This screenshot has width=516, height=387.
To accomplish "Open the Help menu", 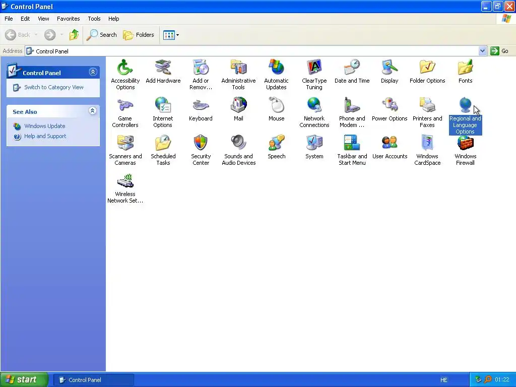I will 113,19.
